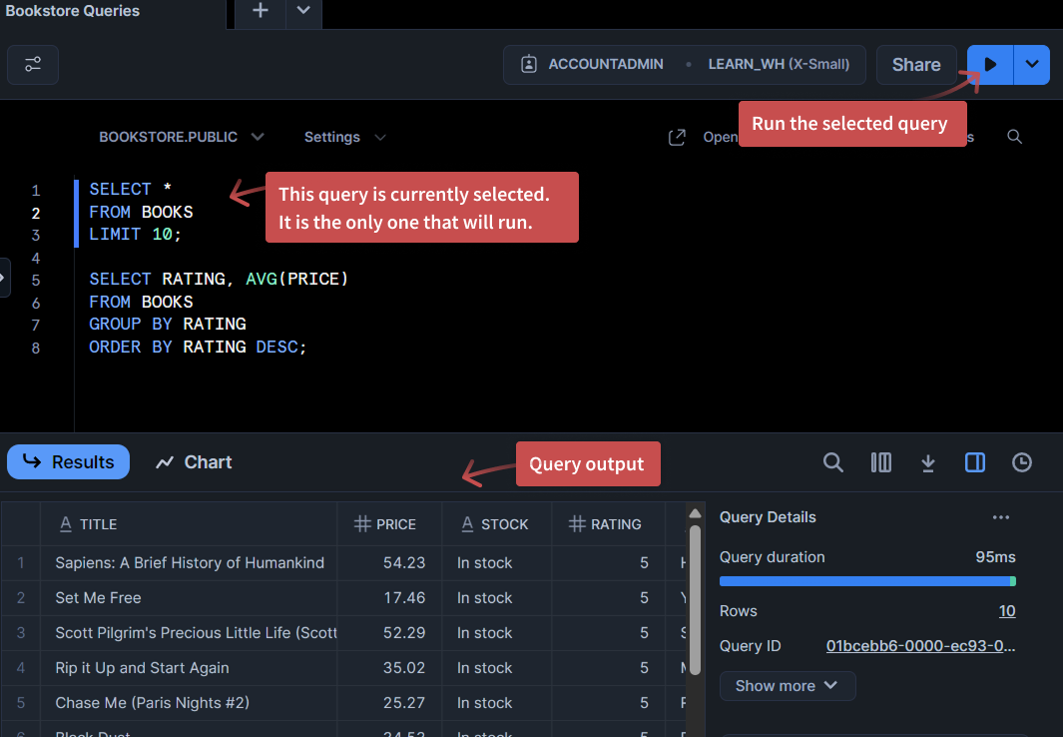Sort by the RATING column header
The width and height of the screenshot is (1063, 737).
[x=609, y=524]
